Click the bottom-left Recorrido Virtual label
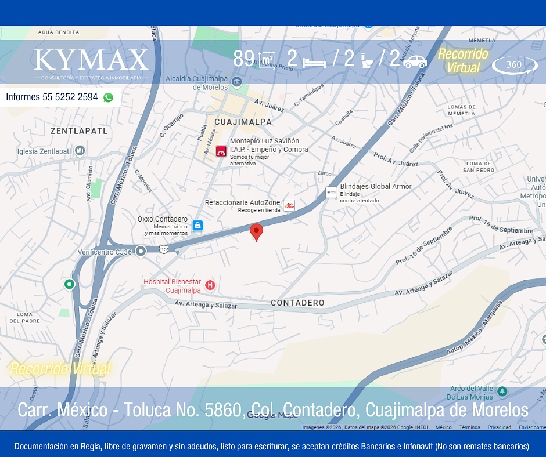546x457 pixels. [x=60, y=369]
